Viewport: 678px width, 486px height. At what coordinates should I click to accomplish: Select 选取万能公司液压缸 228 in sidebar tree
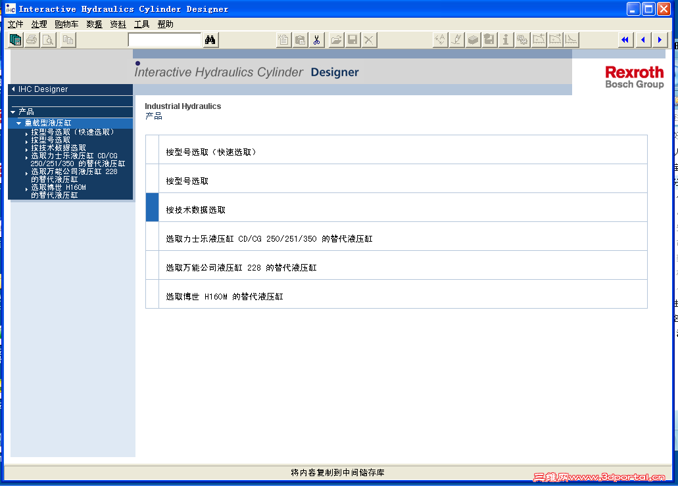[x=74, y=175]
